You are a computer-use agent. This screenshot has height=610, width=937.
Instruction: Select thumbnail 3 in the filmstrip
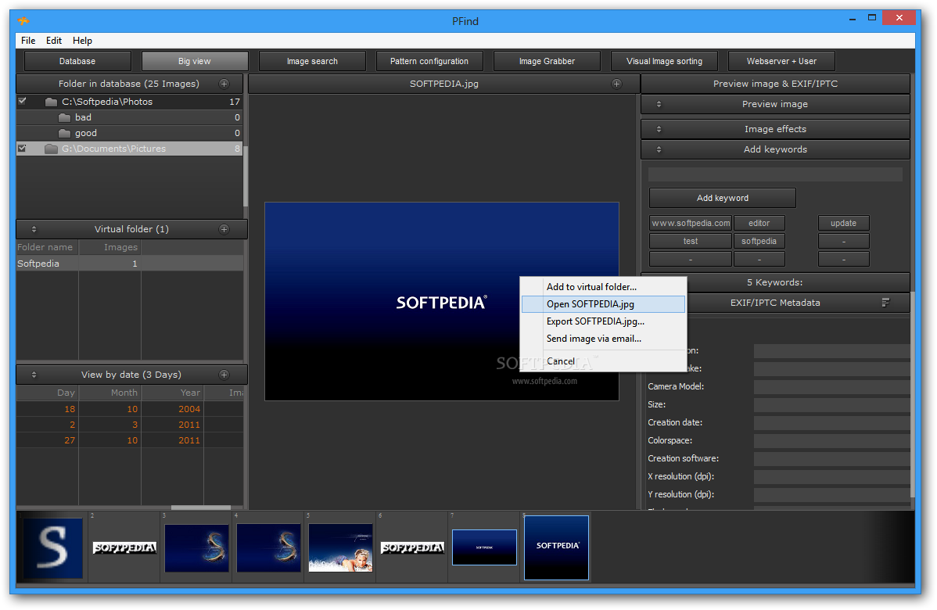(196, 548)
